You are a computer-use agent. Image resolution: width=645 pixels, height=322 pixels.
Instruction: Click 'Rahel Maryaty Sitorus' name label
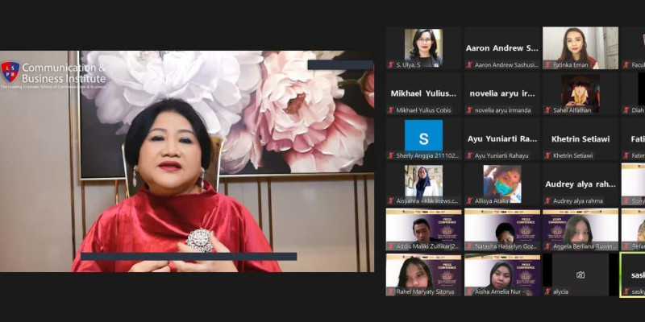pyautogui.click(x=427, y=291)
